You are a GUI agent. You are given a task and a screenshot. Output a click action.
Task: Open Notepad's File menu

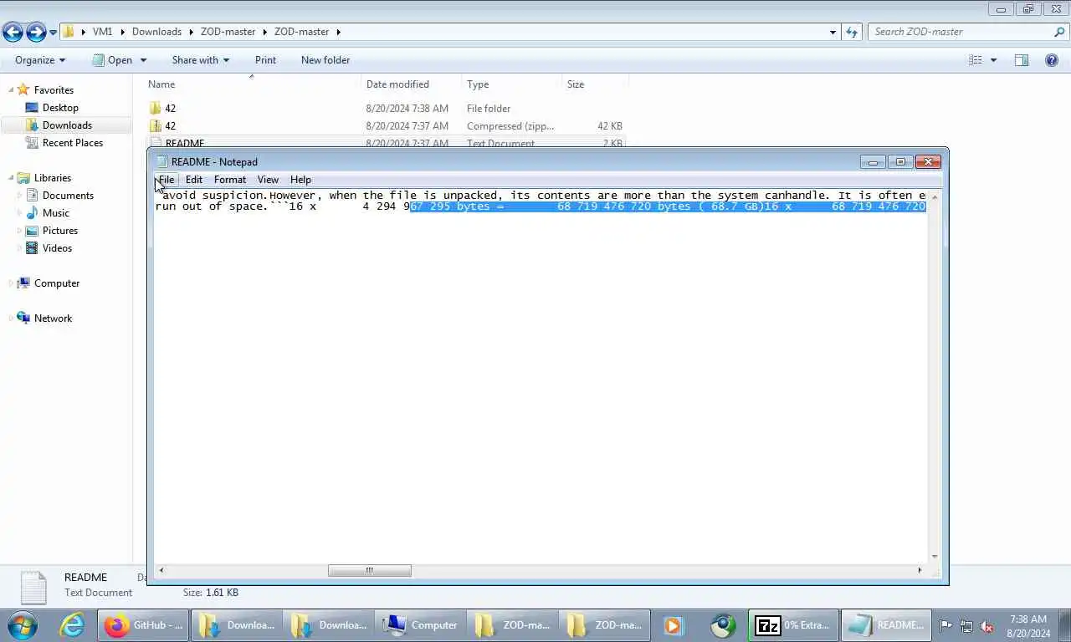[167, 180]
